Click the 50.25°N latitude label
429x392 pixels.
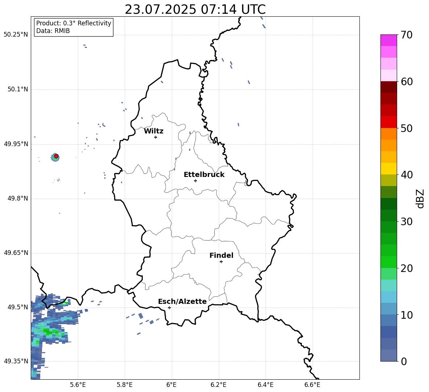pos(16,35)
